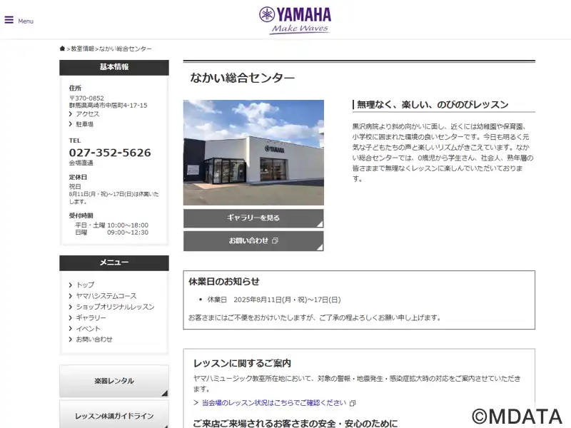571x428 pixels.
Task: Click the 休業日のお知らせ heading
Action: pyautogui.click(x=224, y=281)
